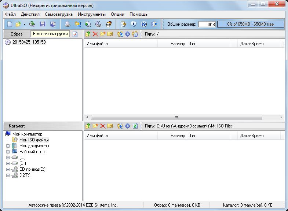The width and height of the screenshot is (288, 211).
Task: Click the Save floppy disk icon
Action: pos(43,24)
